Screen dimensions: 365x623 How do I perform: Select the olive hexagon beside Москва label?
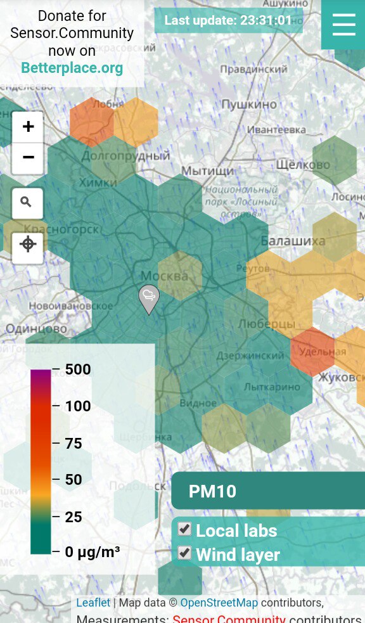point(180,275)
